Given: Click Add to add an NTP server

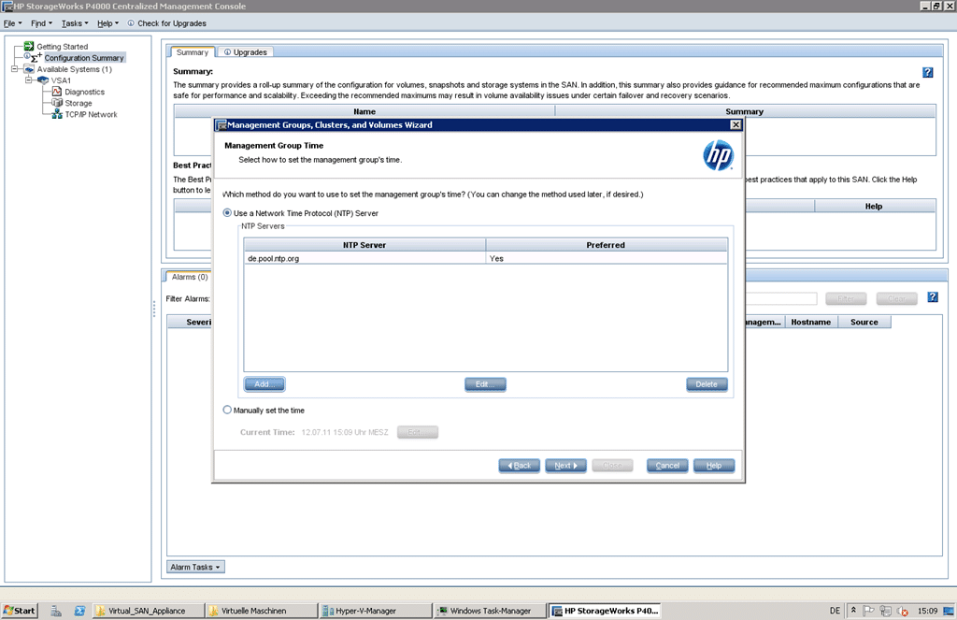Looking at the screenshot, I should pyautogui.click(x=264, y=384).
